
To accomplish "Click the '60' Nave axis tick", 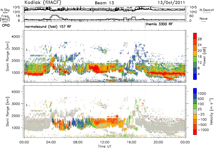I will [192, 16].
